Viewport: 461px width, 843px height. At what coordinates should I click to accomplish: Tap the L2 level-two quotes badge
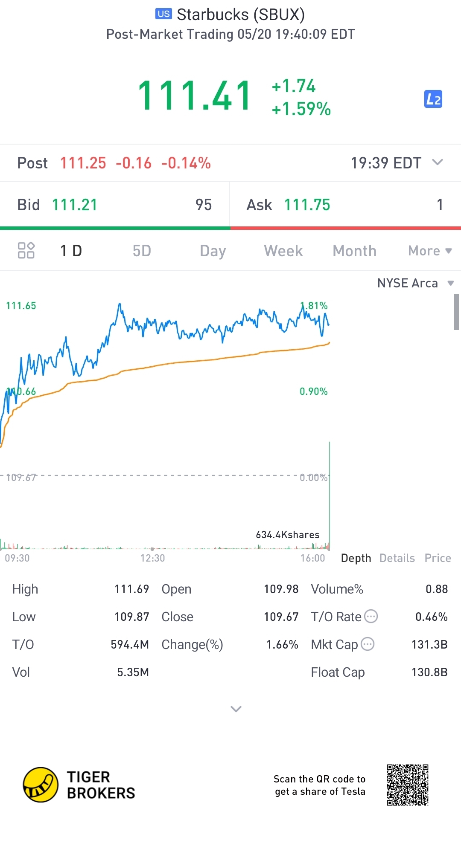[433, 99]
